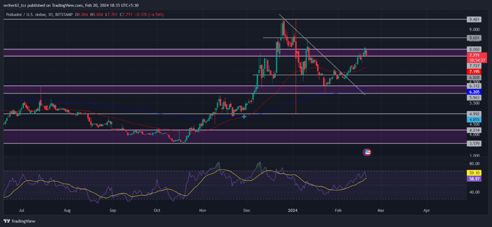This screenshot has height=227, width=492.
Task: Click the Dec label on time axis
Action: coord(247,210)
